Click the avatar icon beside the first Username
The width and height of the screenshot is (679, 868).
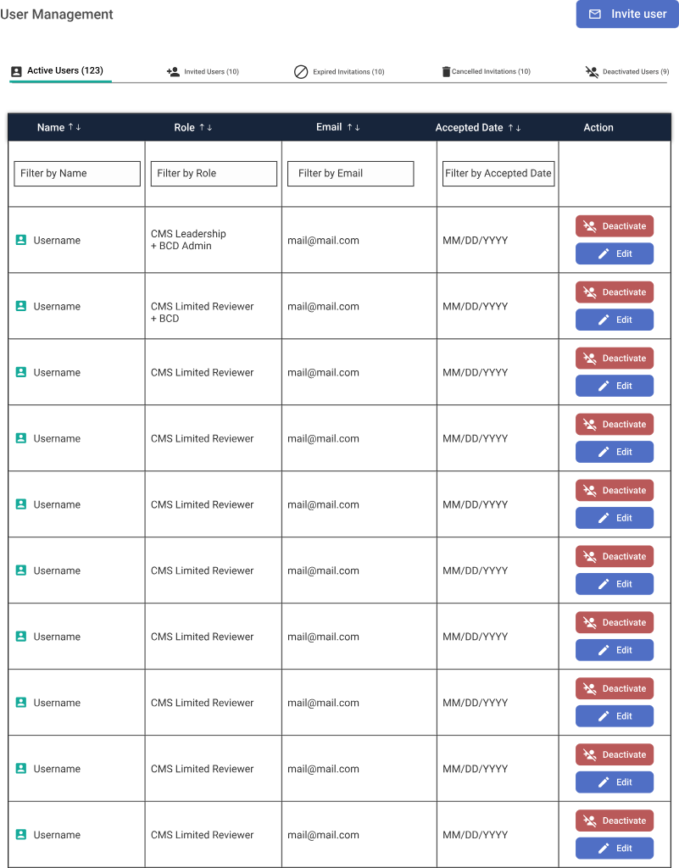coord(20,240)
